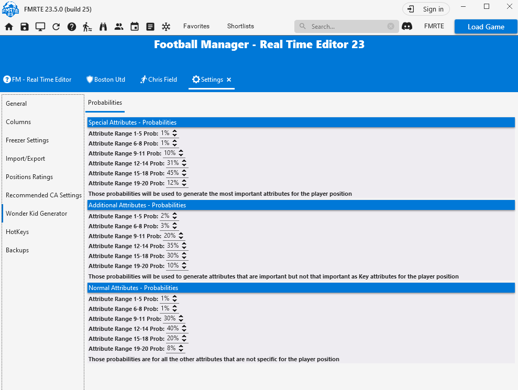Click into the Search input field

(x=346, y=26)
